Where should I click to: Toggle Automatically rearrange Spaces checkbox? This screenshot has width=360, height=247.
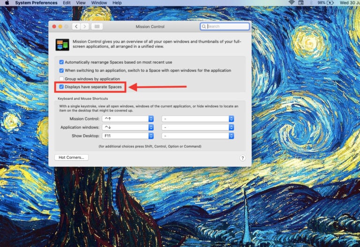[x=61, y=62]
